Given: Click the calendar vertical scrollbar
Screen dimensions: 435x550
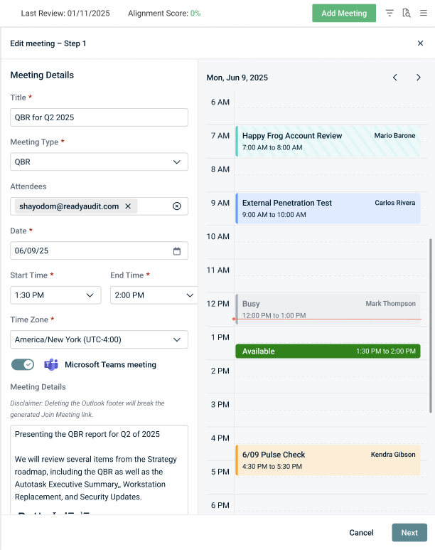Looking at the screenshot, I should pos(430,325).
